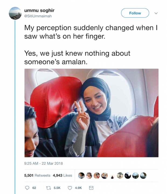This screenshot has height=194, width=167.
Task: Click the 4.9K likes count
Action: [x=78, y=188]
